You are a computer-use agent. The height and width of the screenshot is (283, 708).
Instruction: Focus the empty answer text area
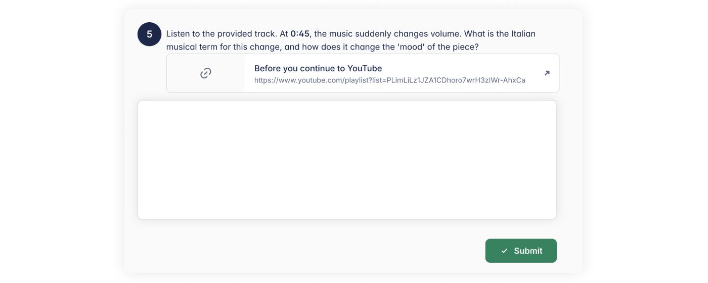(347, 160)
